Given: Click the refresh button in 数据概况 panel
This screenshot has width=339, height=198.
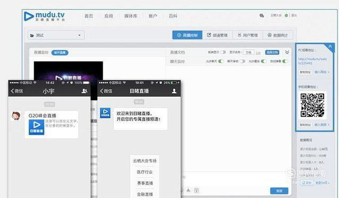Looking at the screenshot, I should (307, 183).
